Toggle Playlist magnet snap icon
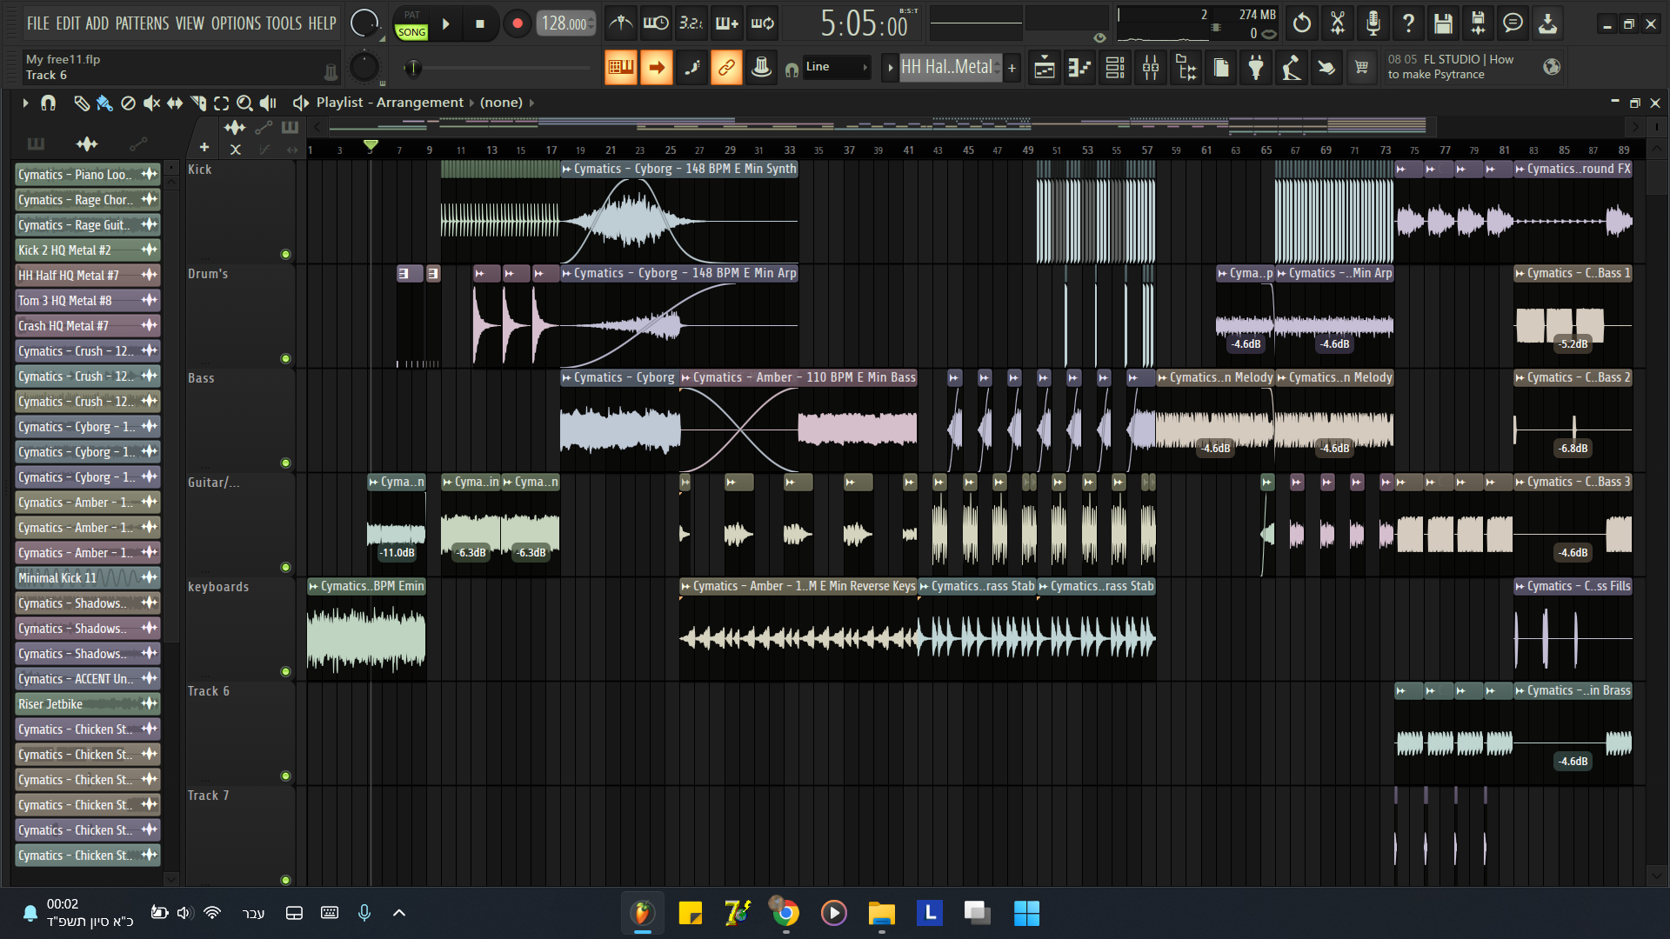Viewport: 1670px width, 939px height. (x=49, y=103)
